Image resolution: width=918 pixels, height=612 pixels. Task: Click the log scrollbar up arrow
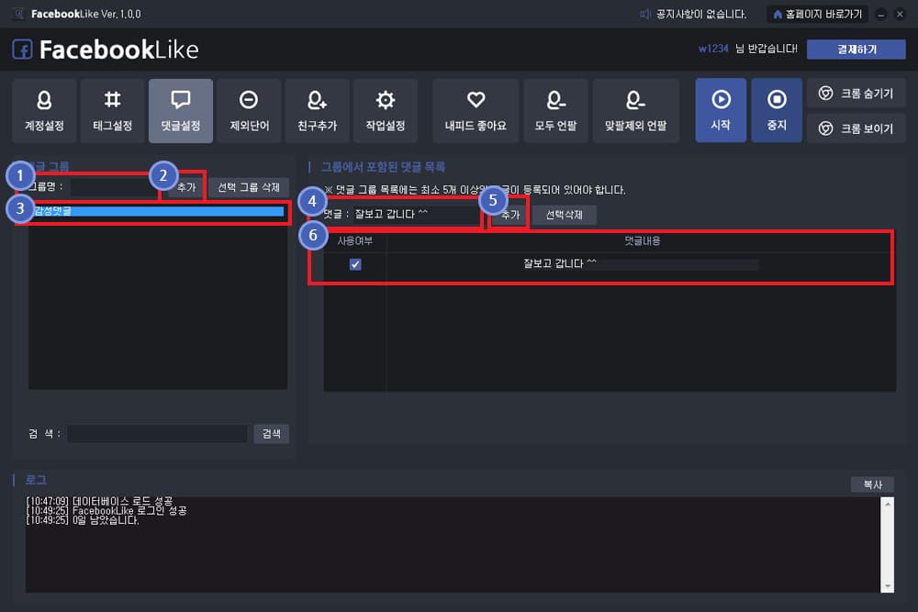888,504
